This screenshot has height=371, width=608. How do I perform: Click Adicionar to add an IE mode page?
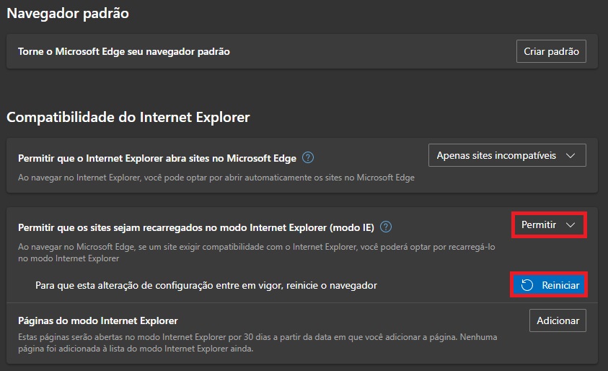[x=558, y=320]
